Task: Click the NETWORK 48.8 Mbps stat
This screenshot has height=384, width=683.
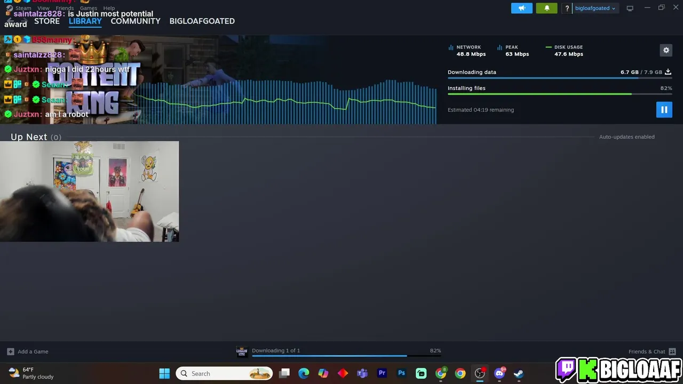Action: point(468,51)
